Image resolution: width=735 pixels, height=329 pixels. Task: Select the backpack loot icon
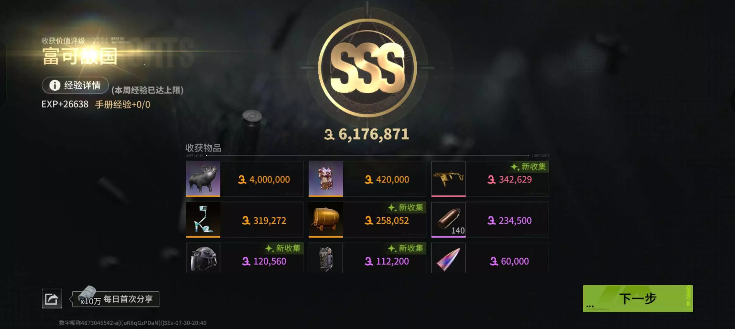click(326, 258)
